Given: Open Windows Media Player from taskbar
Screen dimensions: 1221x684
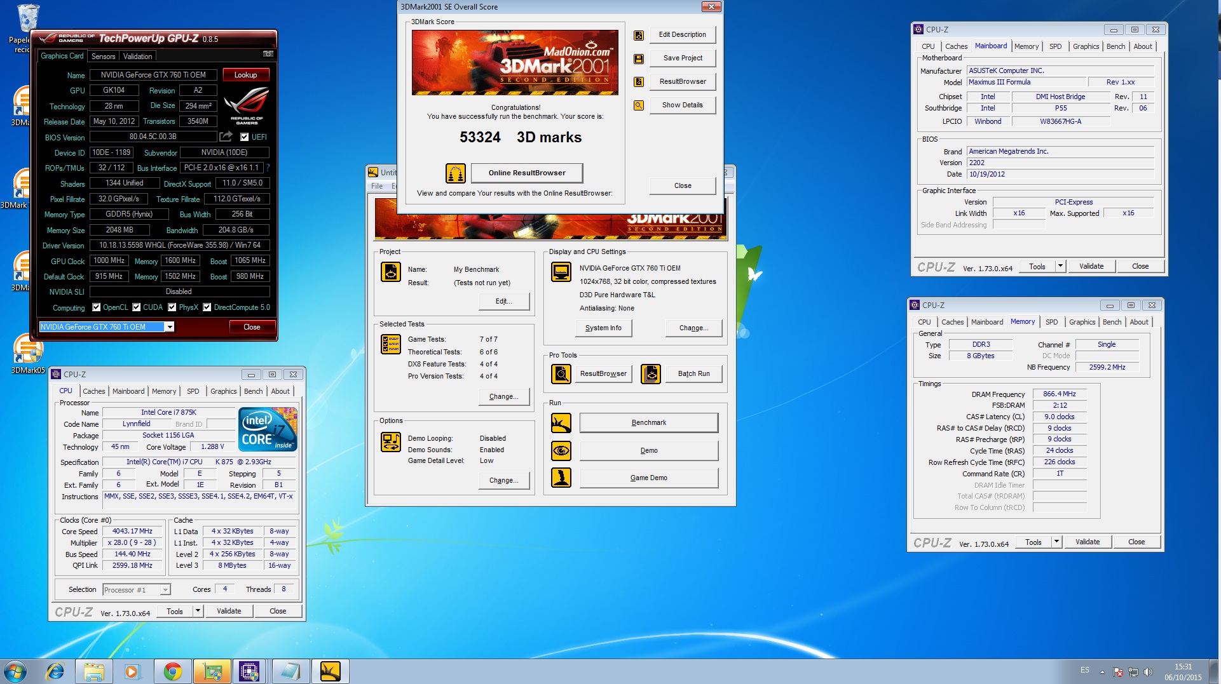Looking at the screenshot, I should (132, 671).
